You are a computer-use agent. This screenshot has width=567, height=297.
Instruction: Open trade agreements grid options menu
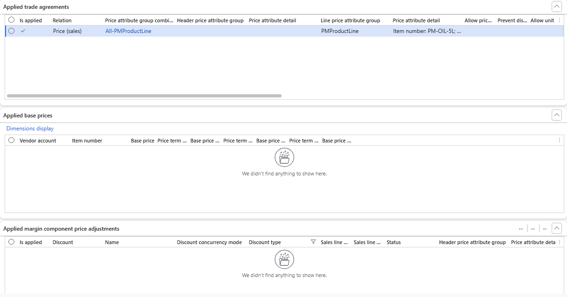[x=559, y=20]
